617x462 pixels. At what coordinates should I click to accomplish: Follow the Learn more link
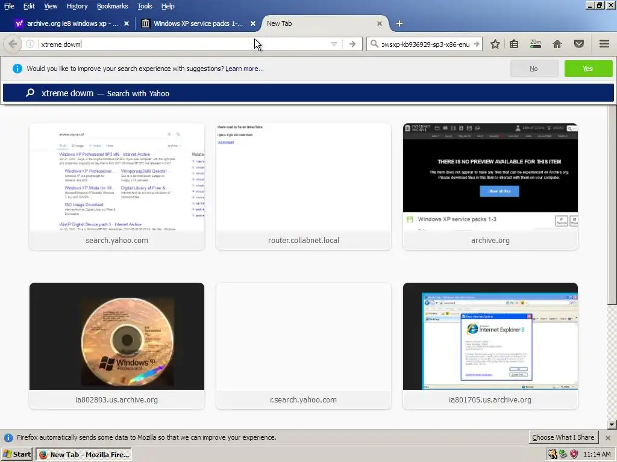click(x=245, y=69)
